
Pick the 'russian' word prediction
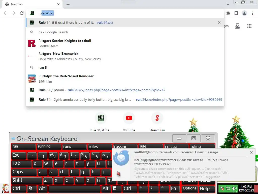tap(125, 146)
